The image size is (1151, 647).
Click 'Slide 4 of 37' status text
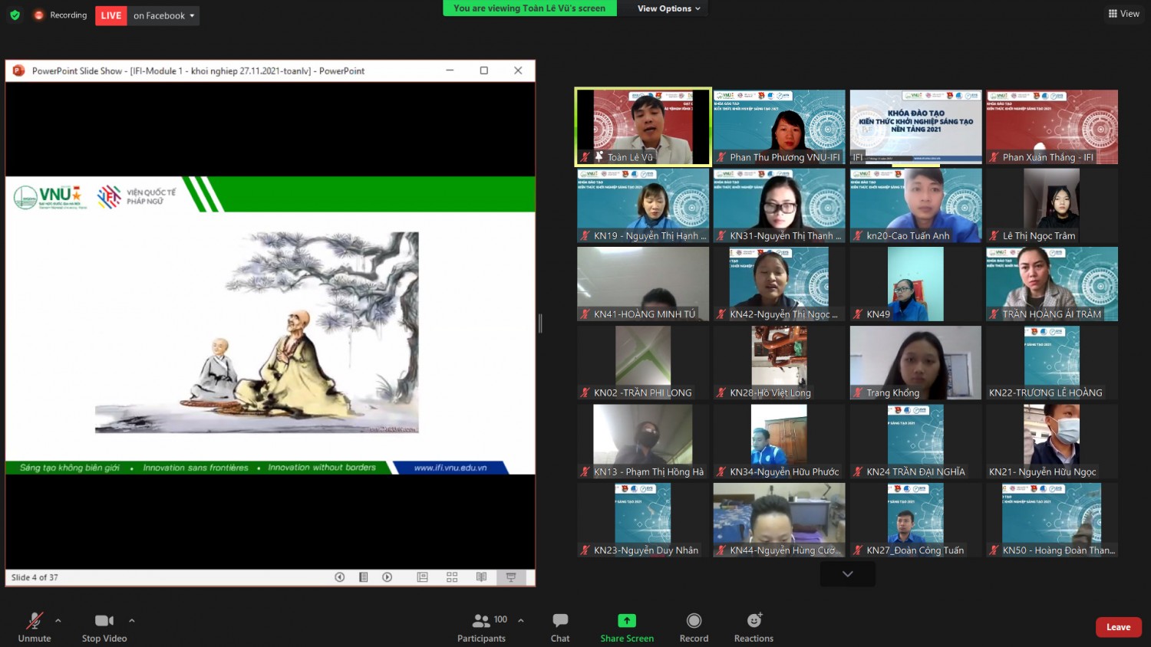click(x=35, y=577)
